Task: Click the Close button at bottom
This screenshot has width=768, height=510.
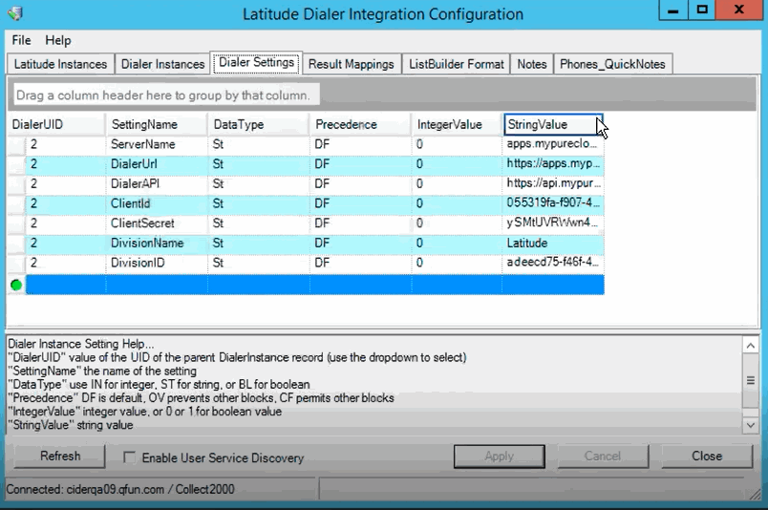Action: (707, 457)
